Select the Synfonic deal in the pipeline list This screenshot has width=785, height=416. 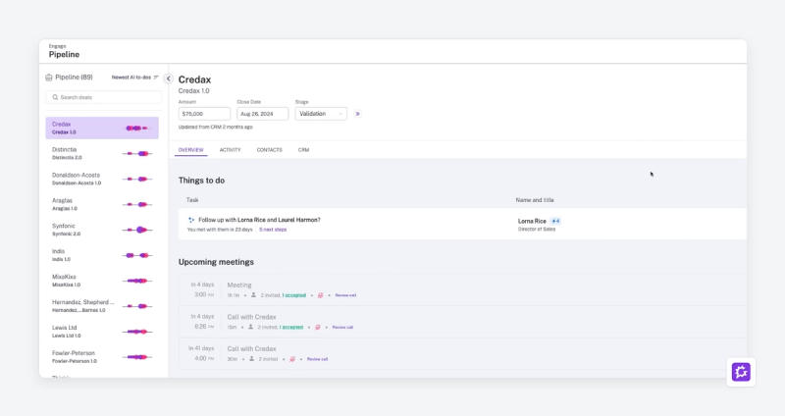(x=102, y=230)
